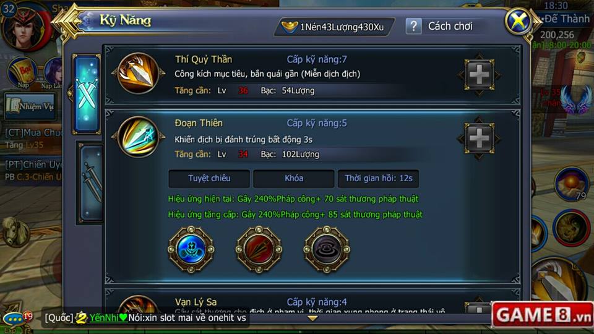Click the dark swirl rune slot

pyautogui.click(x=327, y=249)
